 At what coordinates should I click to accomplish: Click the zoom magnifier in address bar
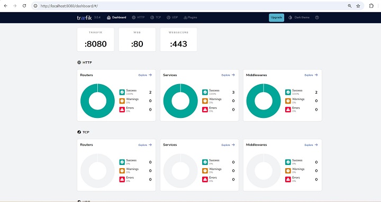350,6
